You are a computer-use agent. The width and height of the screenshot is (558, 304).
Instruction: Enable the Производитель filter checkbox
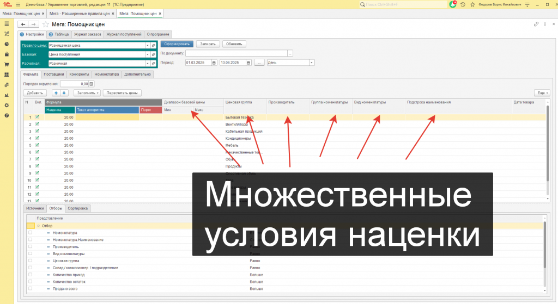(31, 246)
